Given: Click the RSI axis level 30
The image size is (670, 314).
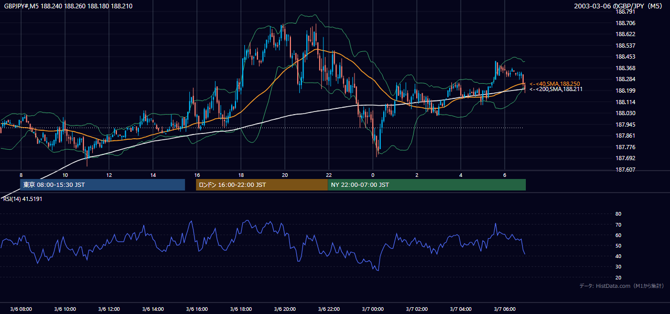Looking at the screenshot, I should (618, 267).
